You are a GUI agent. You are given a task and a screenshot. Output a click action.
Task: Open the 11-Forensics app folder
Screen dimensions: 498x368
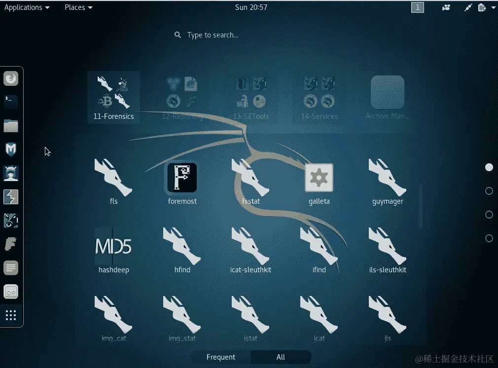coord(113,97)
